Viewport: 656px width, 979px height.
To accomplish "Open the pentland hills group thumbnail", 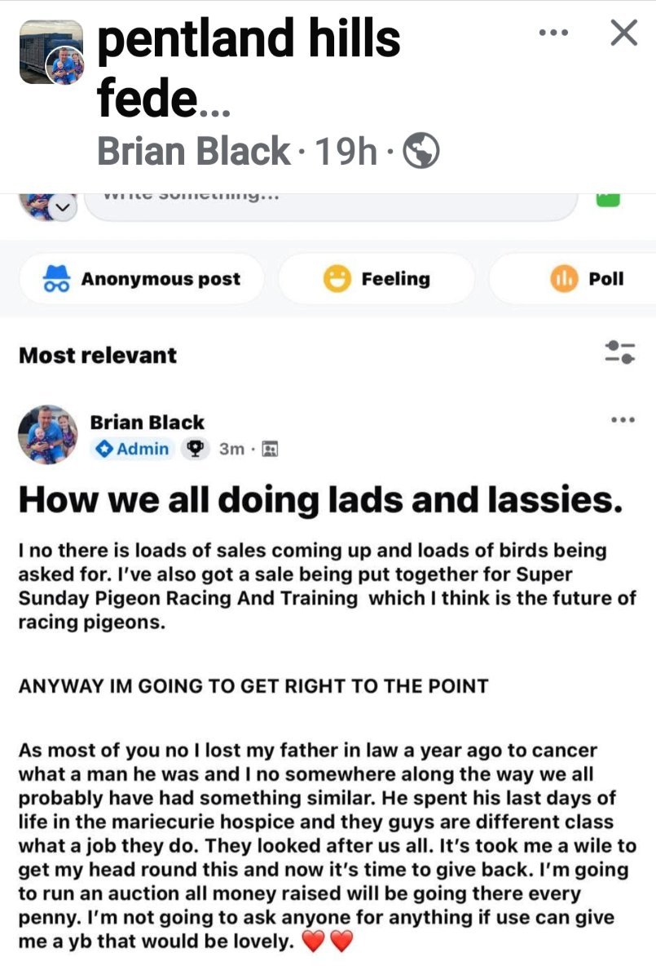I will click(51, 53).
